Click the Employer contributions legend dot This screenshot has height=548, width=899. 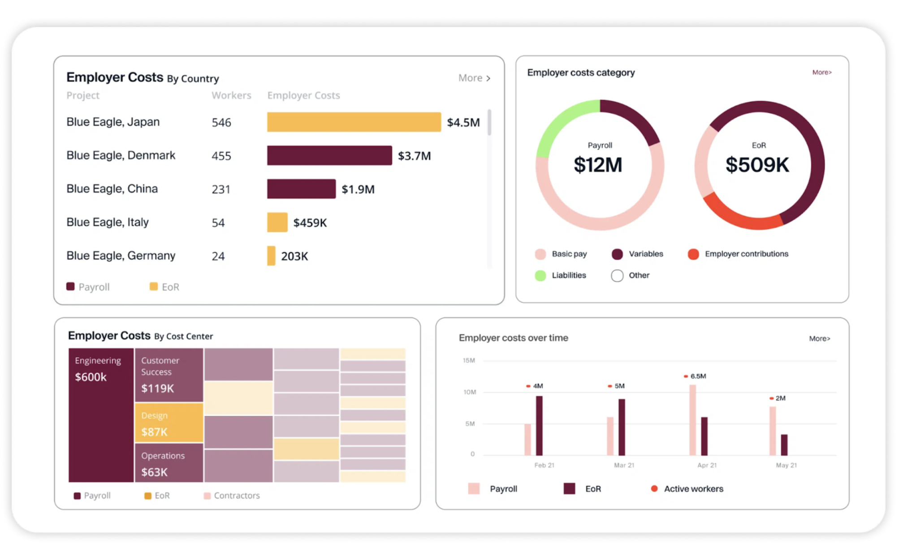693,254
